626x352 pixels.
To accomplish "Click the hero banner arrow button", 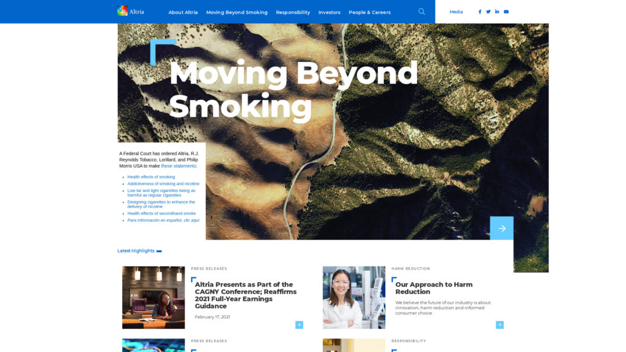I will point(501,228).
